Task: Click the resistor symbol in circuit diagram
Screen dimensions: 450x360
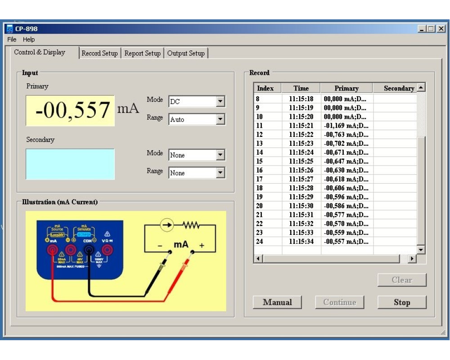Action: [x=191, y=225]
